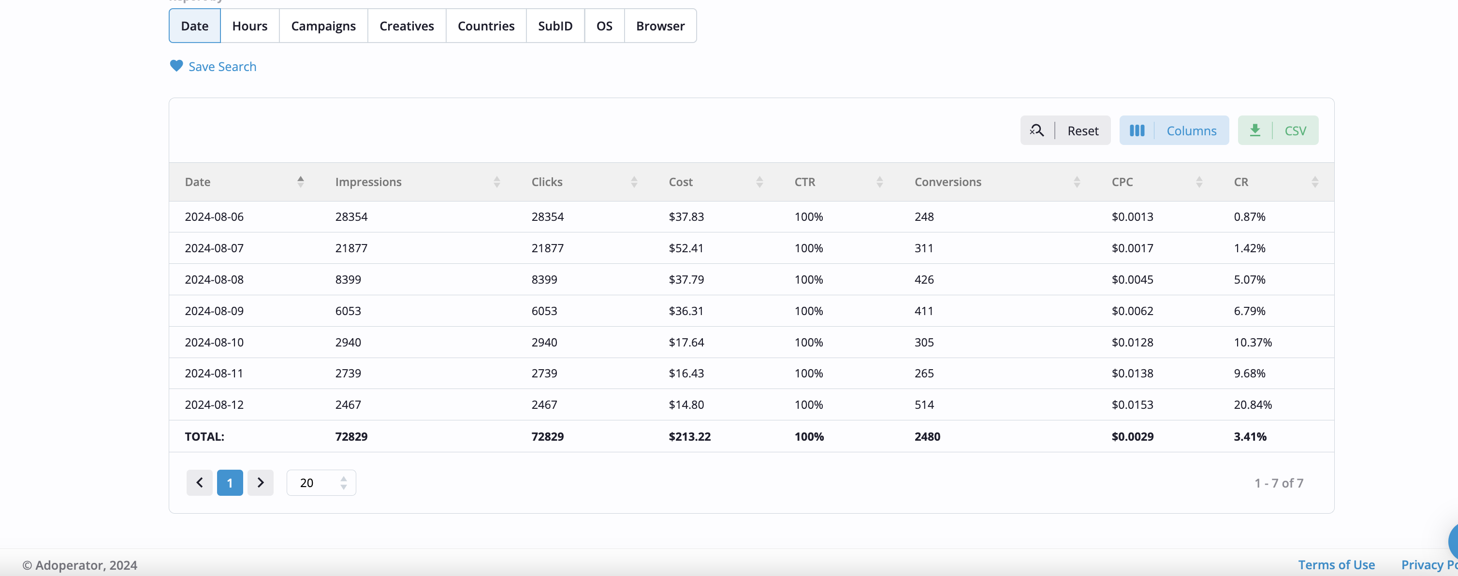The image size is (1458, 576).
Task: Open the rows-per-page selector showing 20
Action: [321, 483]
